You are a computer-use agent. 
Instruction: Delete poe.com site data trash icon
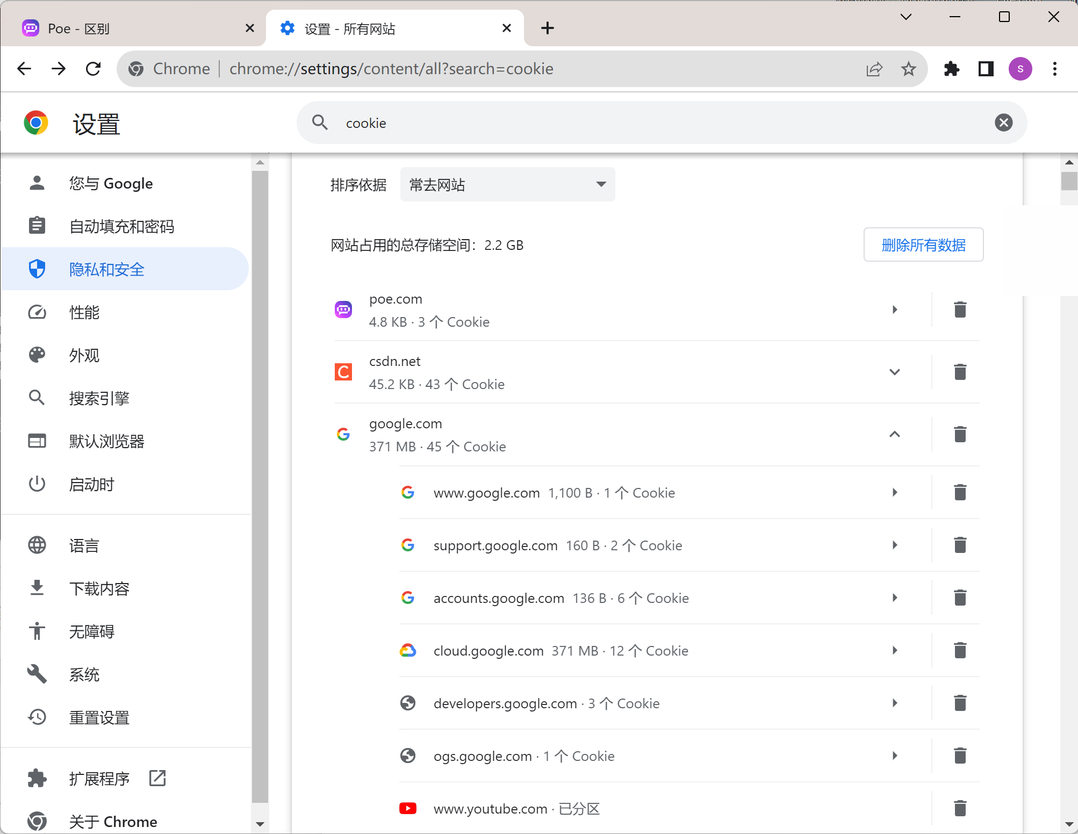960,310
